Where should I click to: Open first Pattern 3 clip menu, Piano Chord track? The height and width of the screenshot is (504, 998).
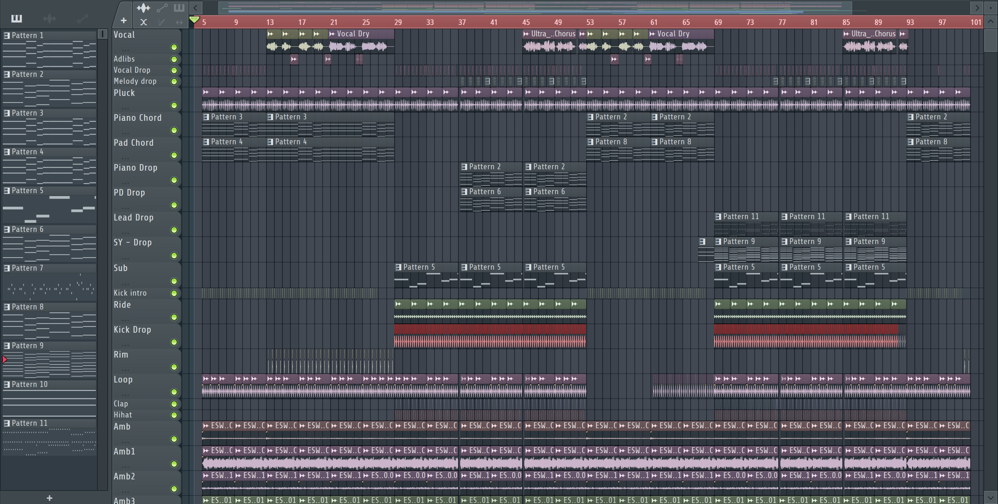tap(206, 117)
